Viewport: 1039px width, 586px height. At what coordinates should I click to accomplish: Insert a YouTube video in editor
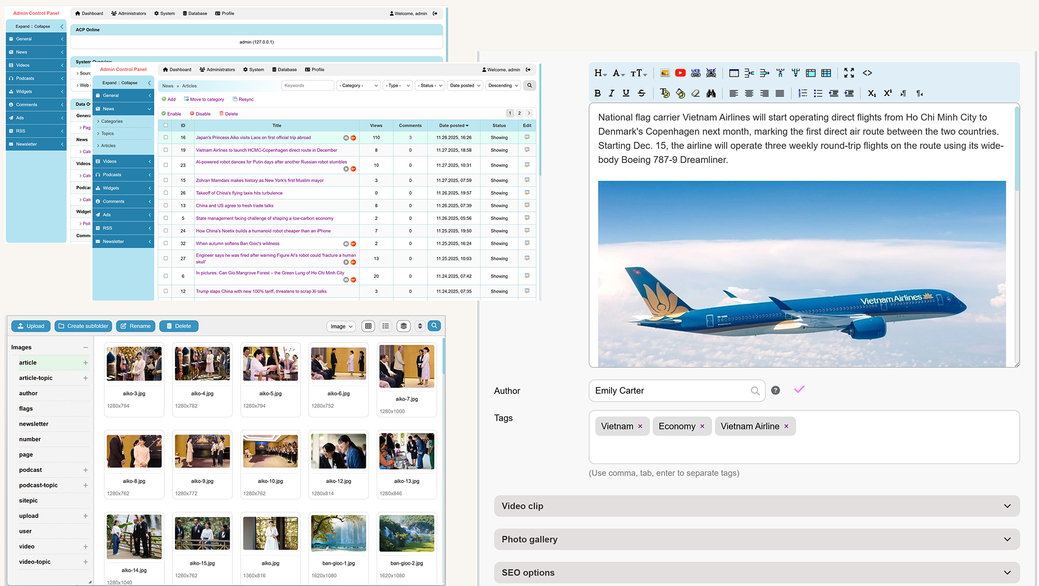coord(680,73)
